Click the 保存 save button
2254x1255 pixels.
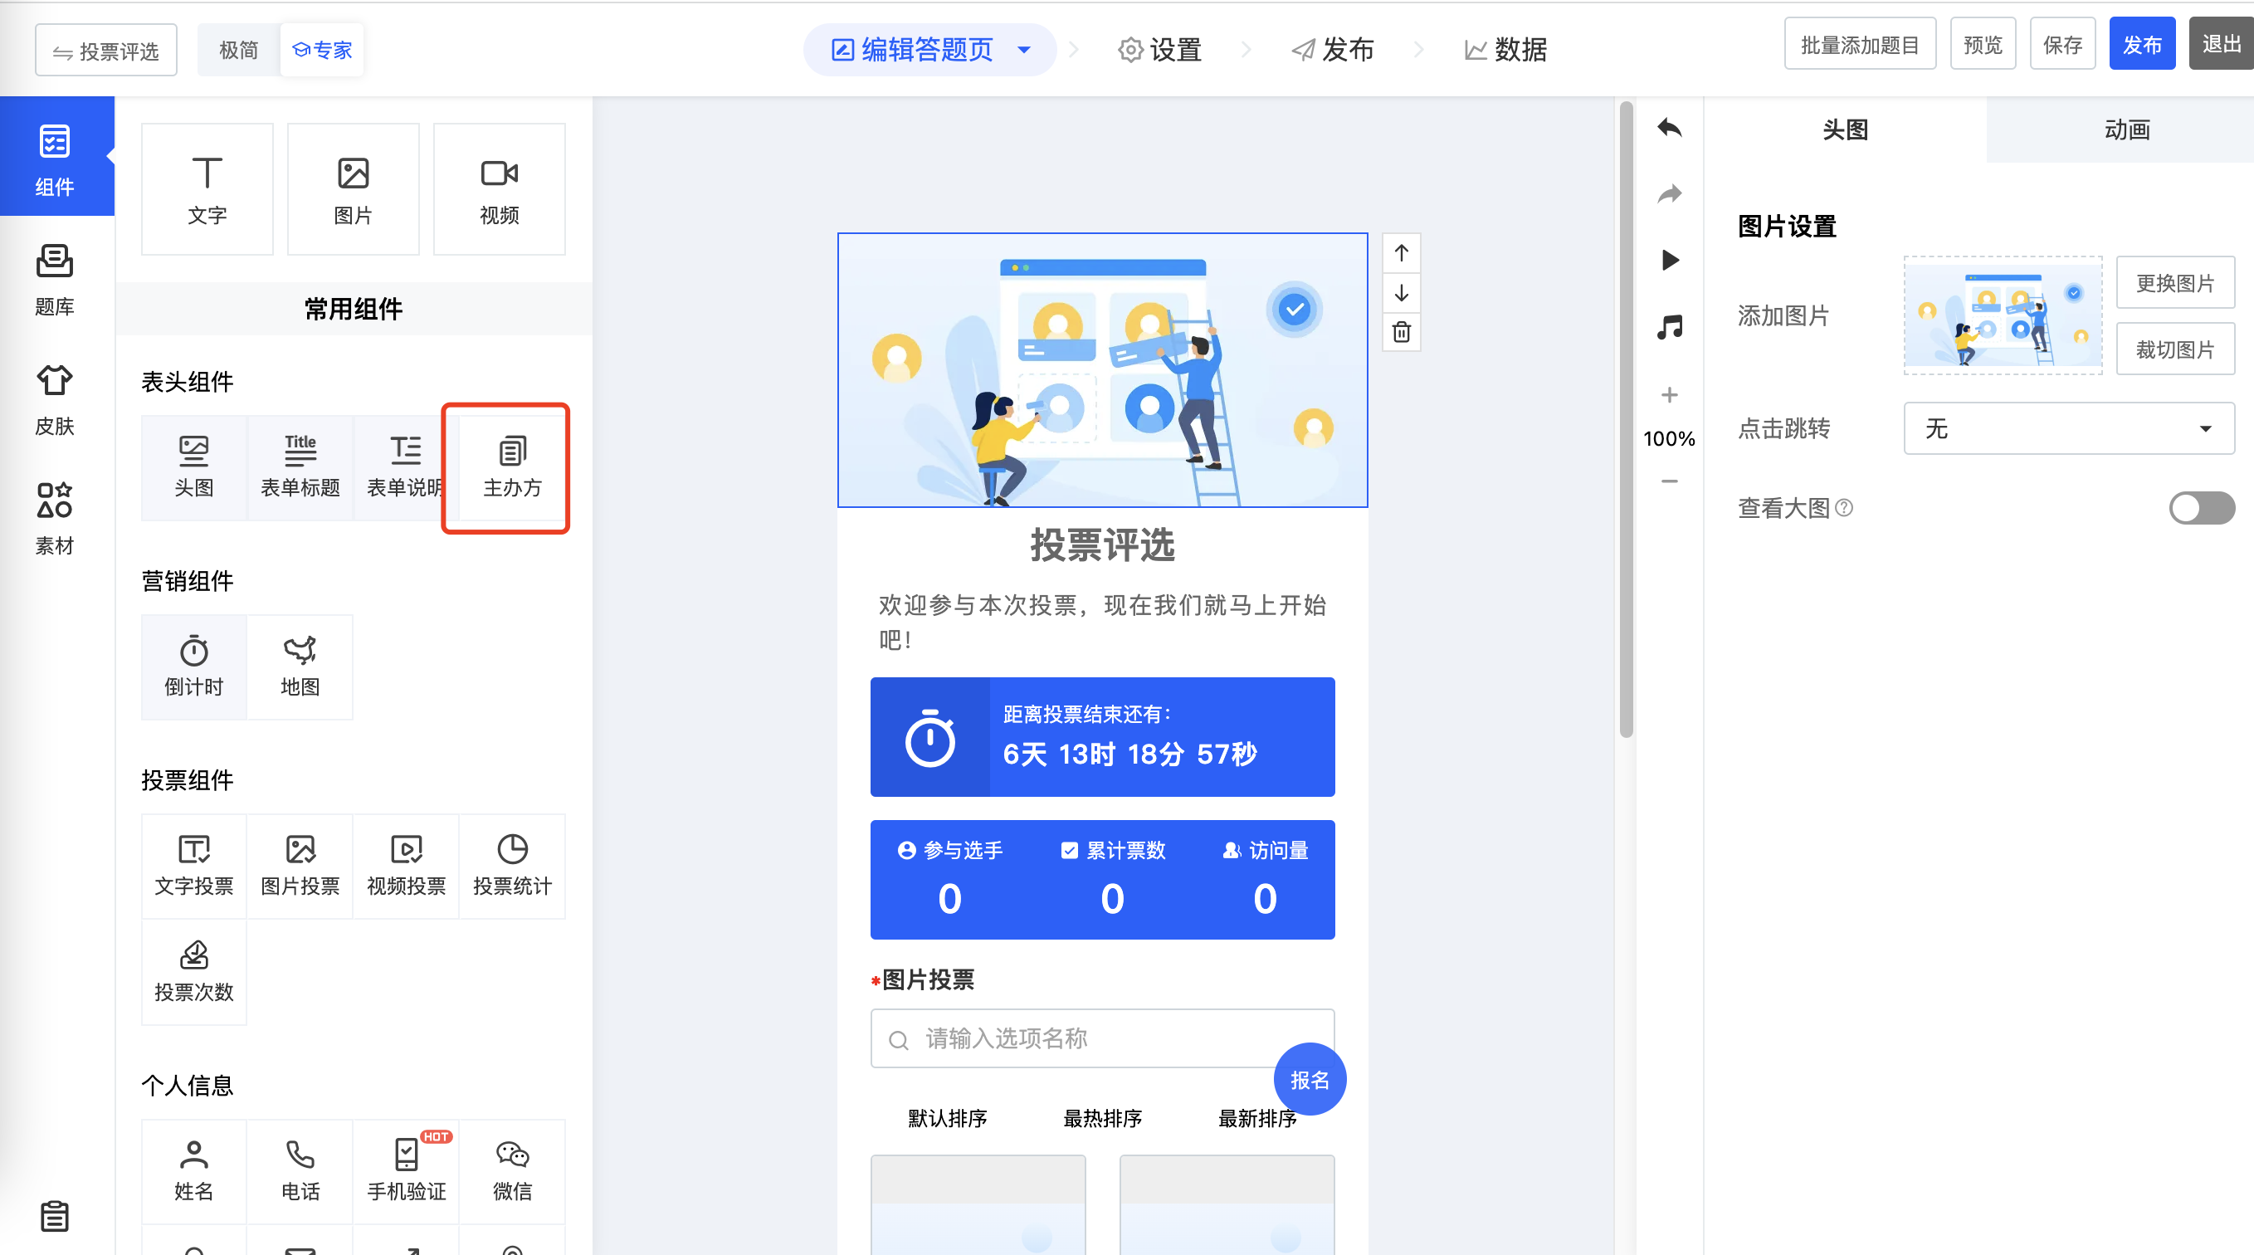click(2062, 44)
